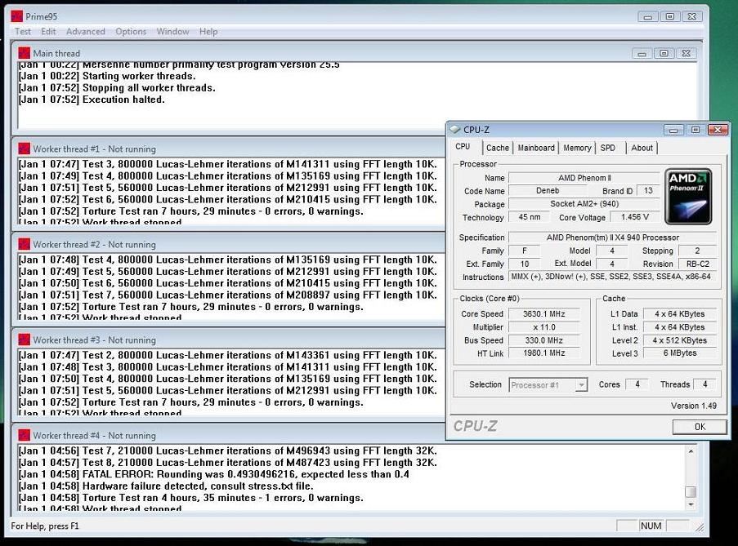Open the Options menu in Prime95

coord(131,32)
